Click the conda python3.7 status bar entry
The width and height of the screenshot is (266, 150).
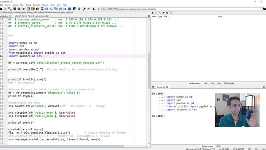[200, 149]
